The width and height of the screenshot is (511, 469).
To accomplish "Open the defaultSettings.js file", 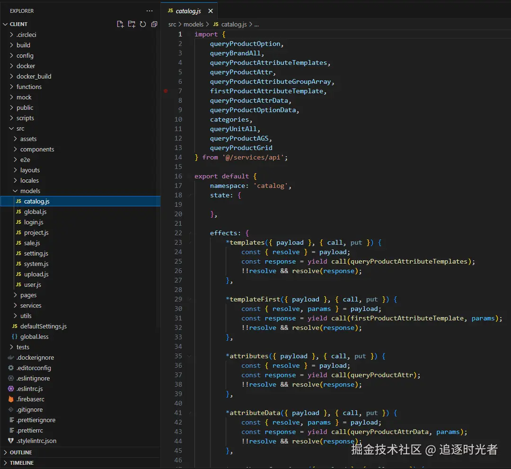I will tap(43, 326).
